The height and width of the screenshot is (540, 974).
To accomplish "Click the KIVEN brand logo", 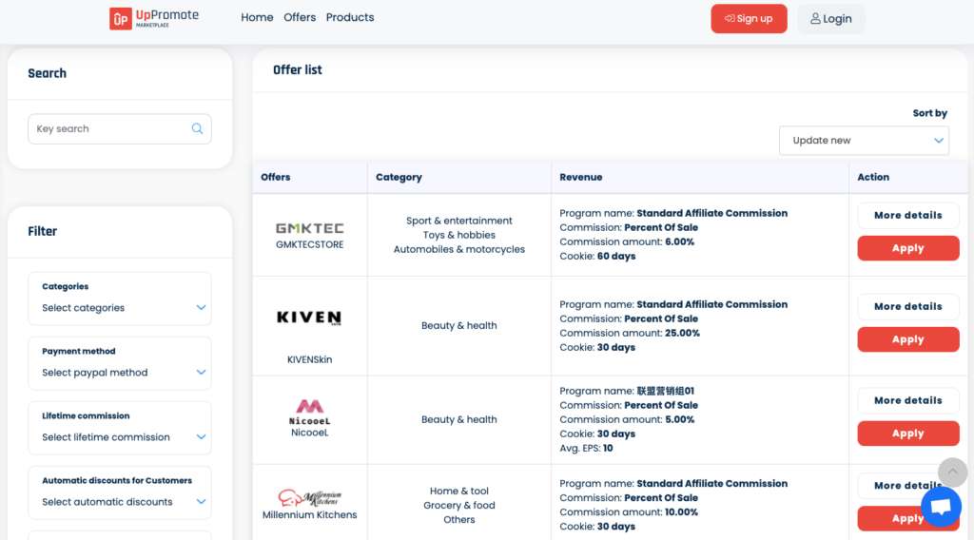I will coord(309,318).
